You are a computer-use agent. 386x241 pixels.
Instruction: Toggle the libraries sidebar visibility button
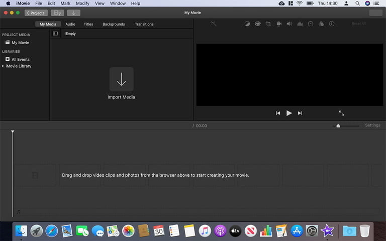(55, 34)
